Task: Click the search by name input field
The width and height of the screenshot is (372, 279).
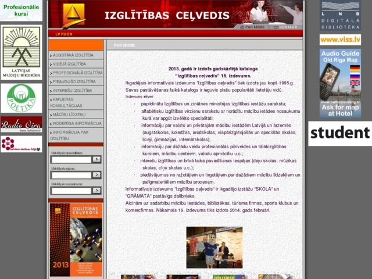Action: 71,191
